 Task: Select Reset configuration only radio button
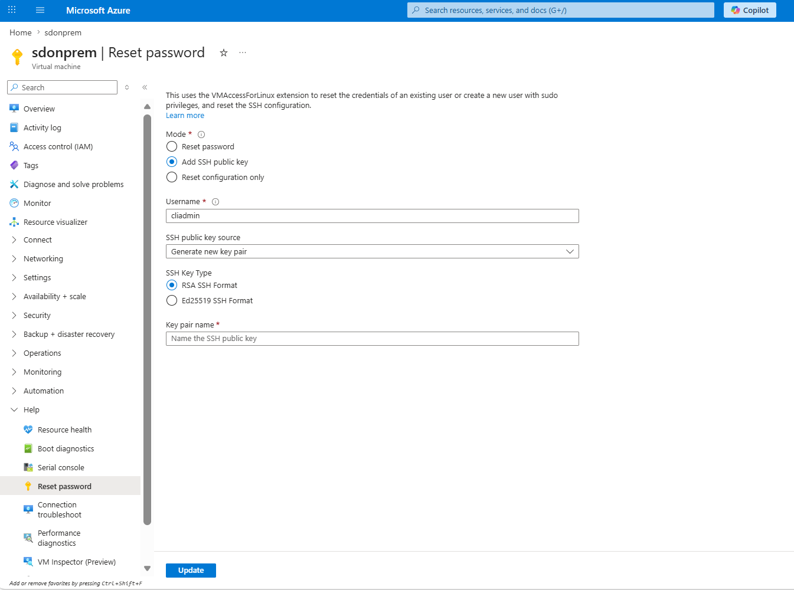(x=172, y=177)
